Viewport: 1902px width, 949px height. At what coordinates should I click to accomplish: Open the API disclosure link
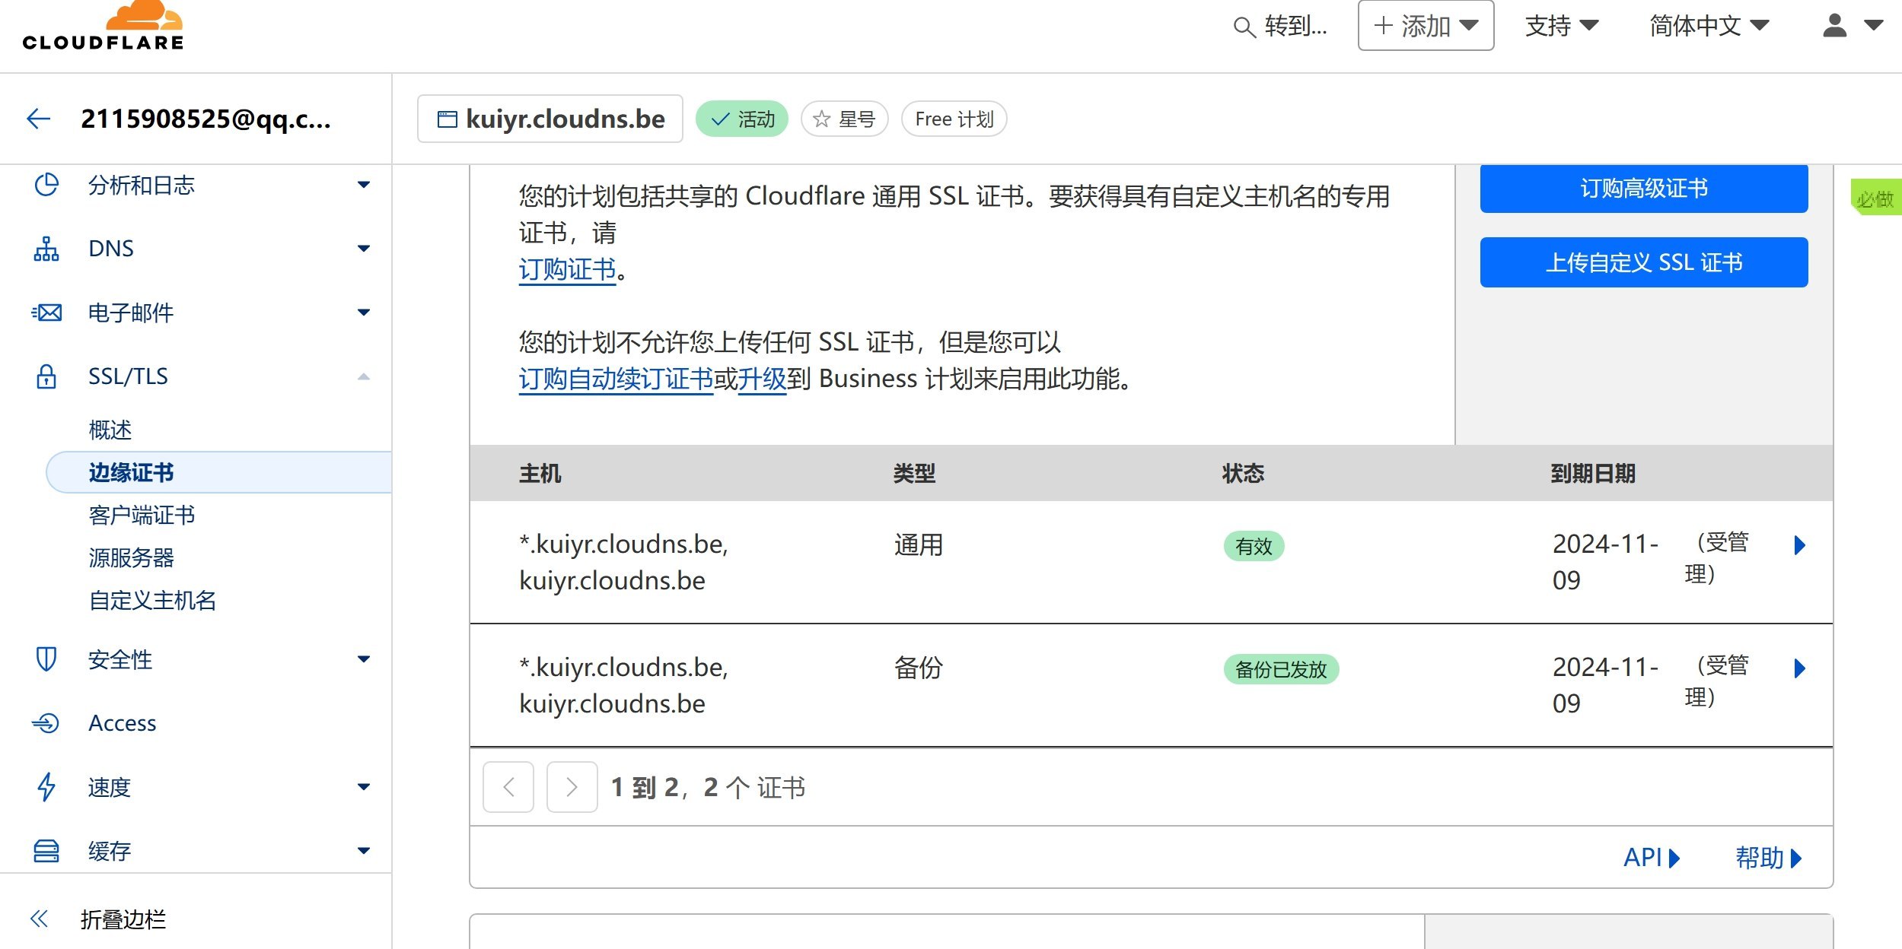tap(1651, 858)
